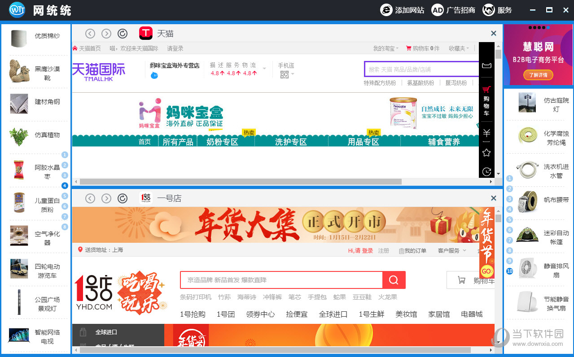Open the 迷彩自动帐篷 product item

pyautogui.click(x=542, y=236)
